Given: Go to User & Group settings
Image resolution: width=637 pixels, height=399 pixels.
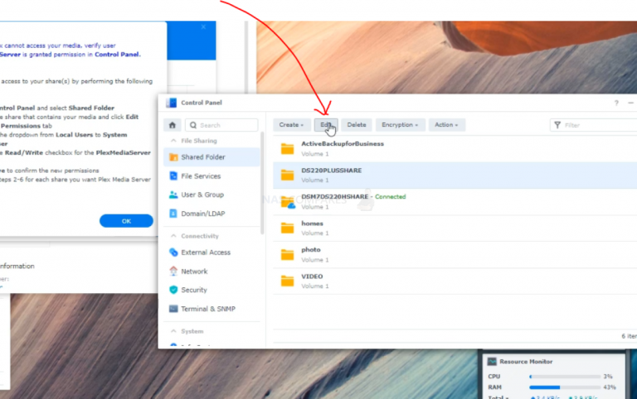Looking at the screenshot, I should click(x=202, y=195).
